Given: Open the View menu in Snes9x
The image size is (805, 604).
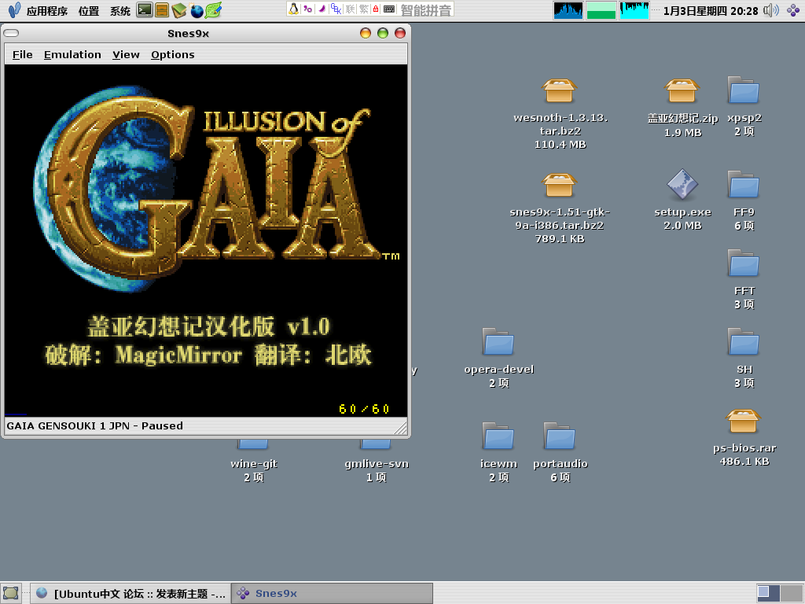Looking at the screenshot, I should (126, 54).
